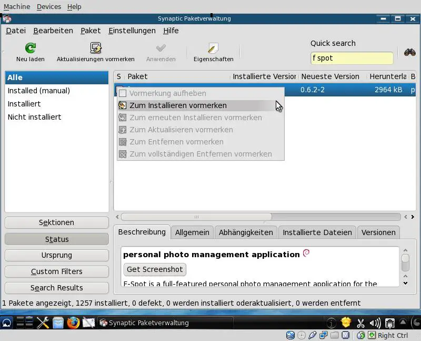Click VirtualBox optical disc status icon
421x341 pixels.
click(x=302, y=335)
